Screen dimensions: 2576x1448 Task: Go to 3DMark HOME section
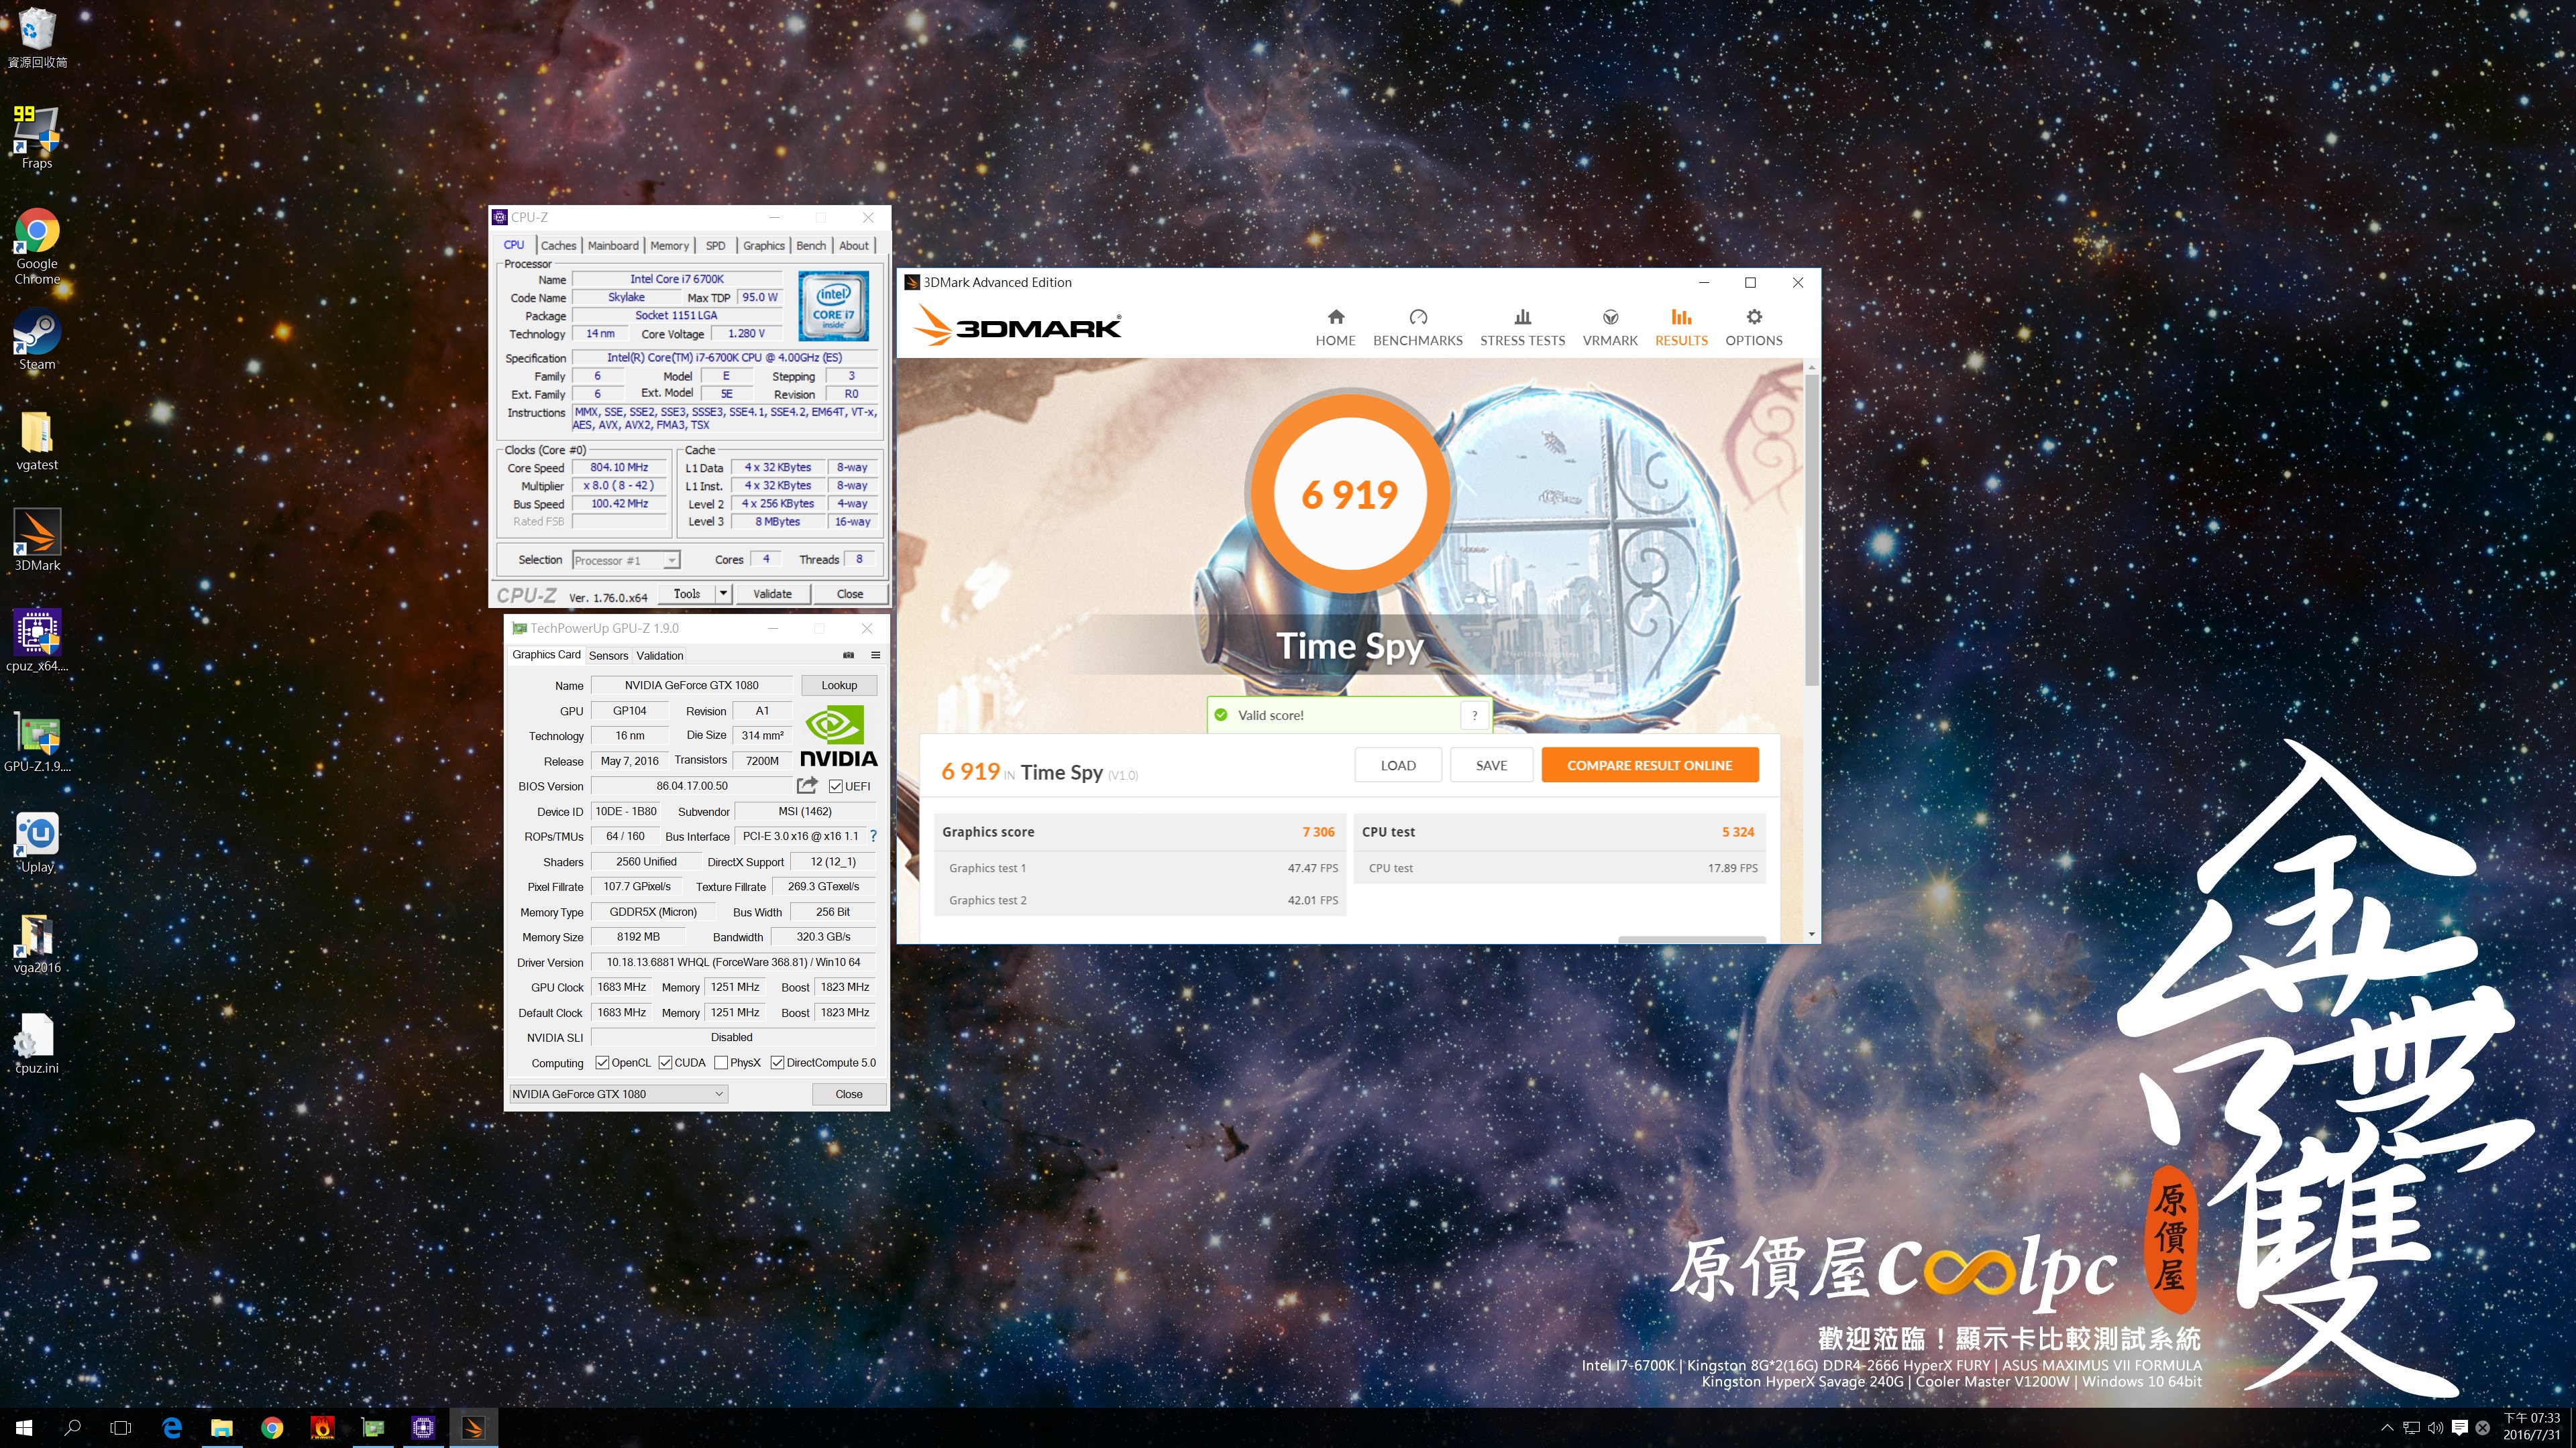[x=1335, y=328]
